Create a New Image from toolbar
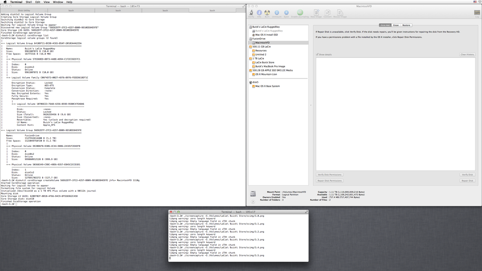 pos(315,13)
